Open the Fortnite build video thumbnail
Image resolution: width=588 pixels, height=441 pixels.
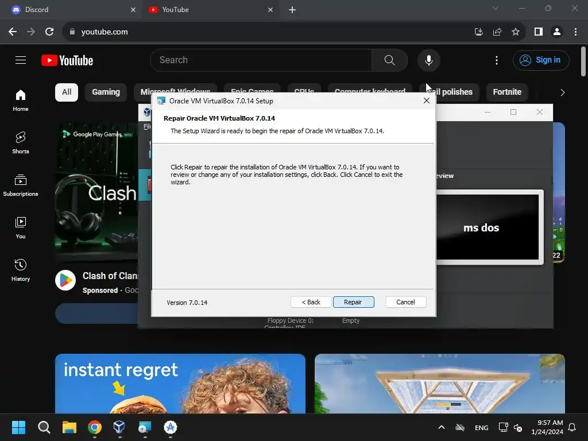[439, 383]
